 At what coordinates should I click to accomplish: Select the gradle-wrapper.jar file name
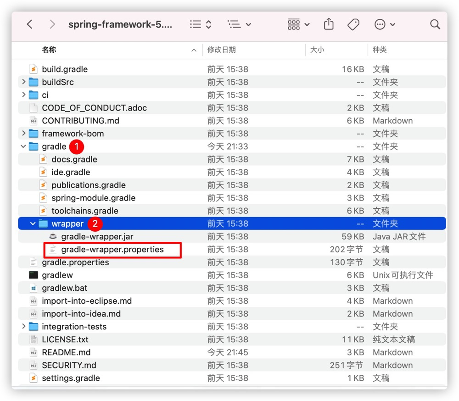[x=97, y=236]
